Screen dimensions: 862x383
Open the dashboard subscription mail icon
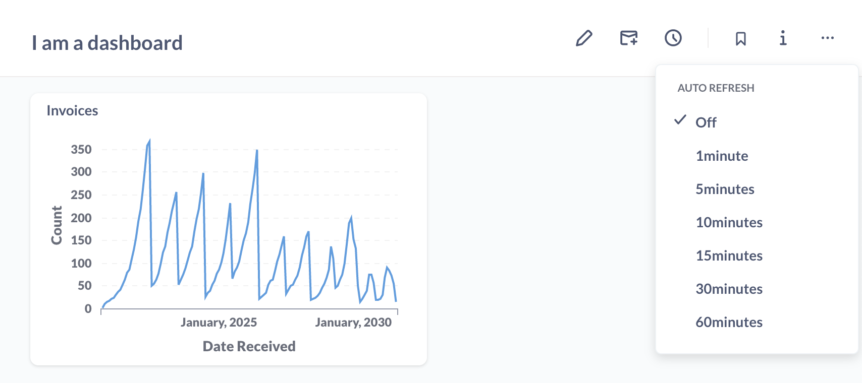pos(629,38)
